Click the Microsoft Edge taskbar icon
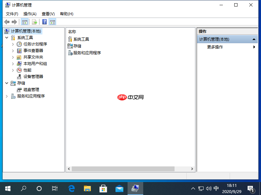 71,188
